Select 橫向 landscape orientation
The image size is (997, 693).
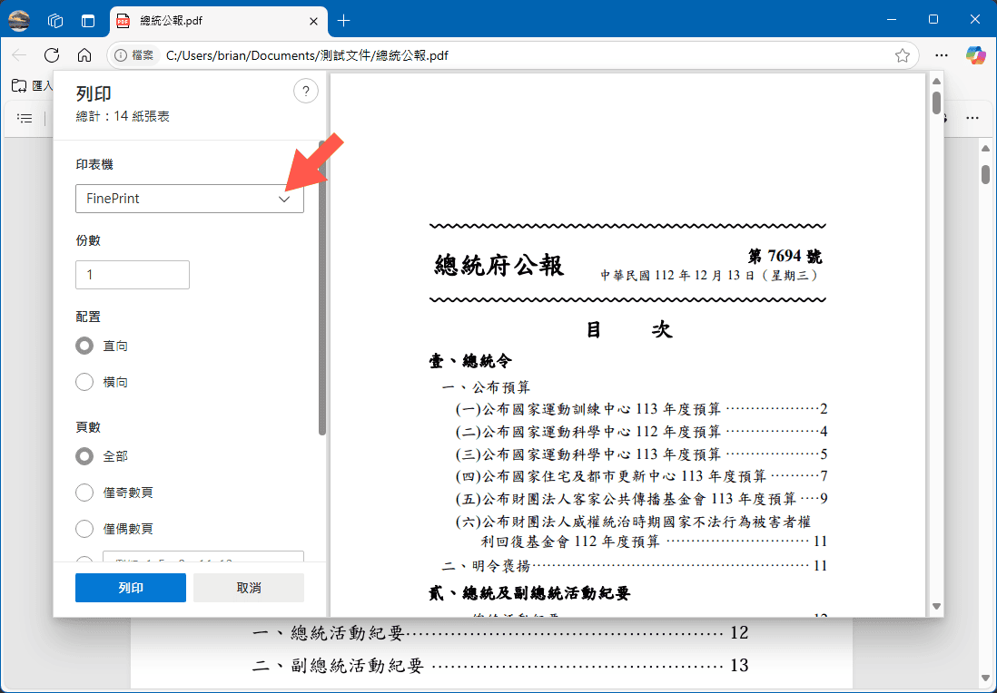pyautogui.click(x=85, y=383)
